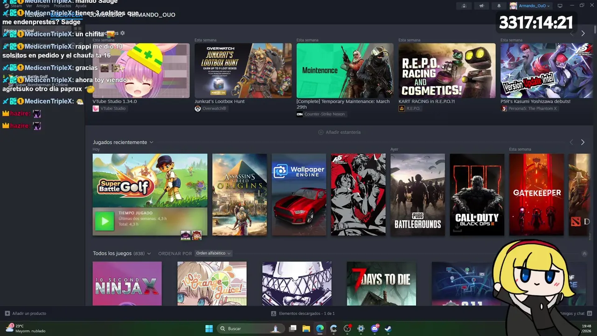This screenshot has width=597, height=336.
Task: Click VTube Studio publisher icon under news
Action: point(96,108)
